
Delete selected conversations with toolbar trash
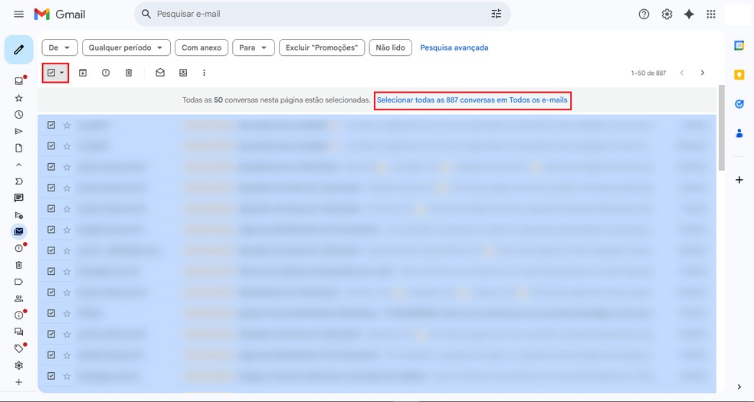(x=129, y=73)
